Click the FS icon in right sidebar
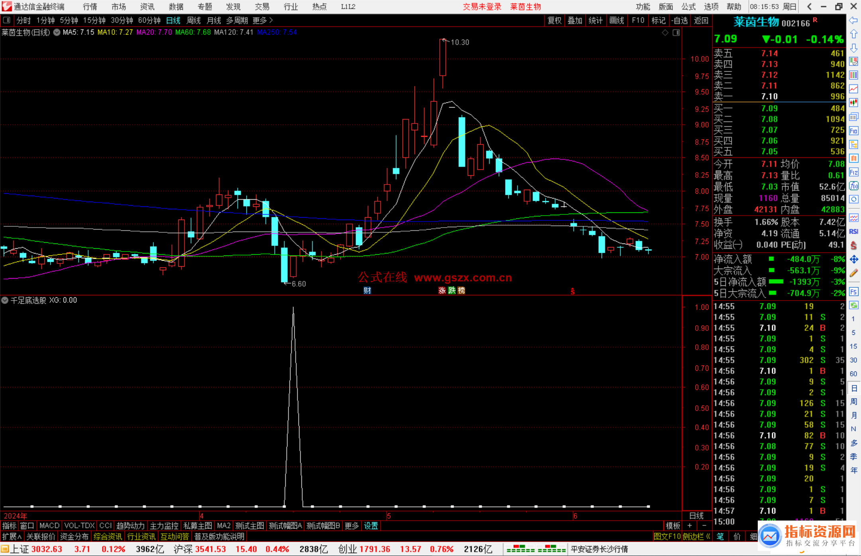Screen dimensions: 861x556 [x=853, y=292]
